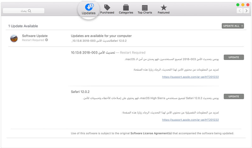The width and height of the screenshot is (252, 148).
Task: Open support link under Safari 12.0.2
Action: click(x=190, y=120)
